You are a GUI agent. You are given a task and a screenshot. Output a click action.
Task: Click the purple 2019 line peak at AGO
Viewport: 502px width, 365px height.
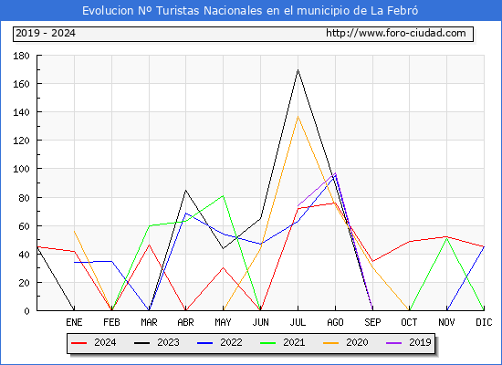pyautogui.click(x=335, y=173)
